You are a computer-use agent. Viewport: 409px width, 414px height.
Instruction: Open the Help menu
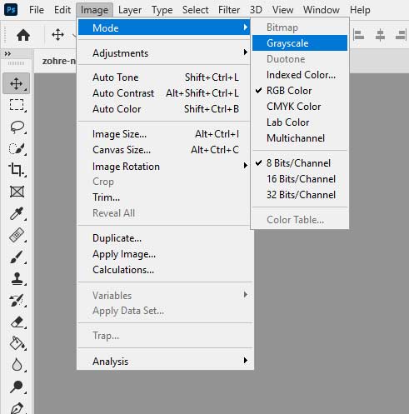(360, 10)
